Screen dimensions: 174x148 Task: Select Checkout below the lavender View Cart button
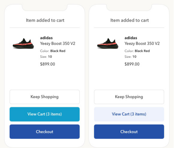point(129,132)
